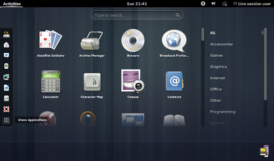This screenshot has height=161, width=274.
Task: Click the Contacts label
Action: coord(174,97)
